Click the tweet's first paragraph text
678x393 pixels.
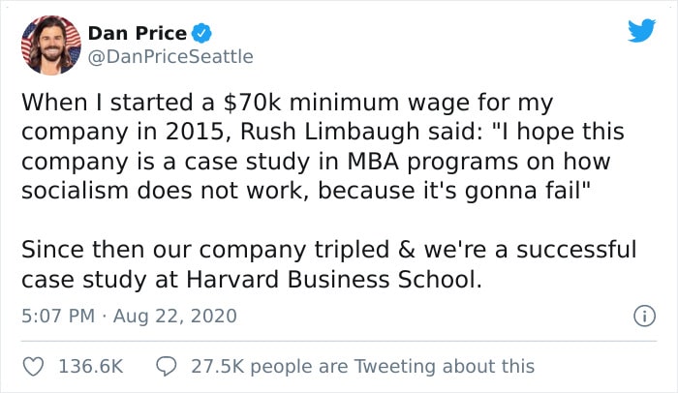[x=323, y=146]
